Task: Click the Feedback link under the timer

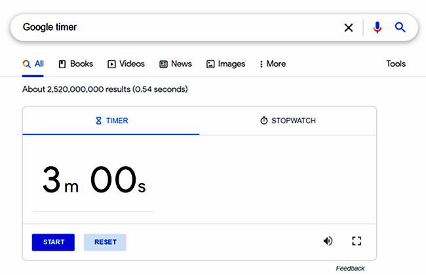Action: [350, 268]
